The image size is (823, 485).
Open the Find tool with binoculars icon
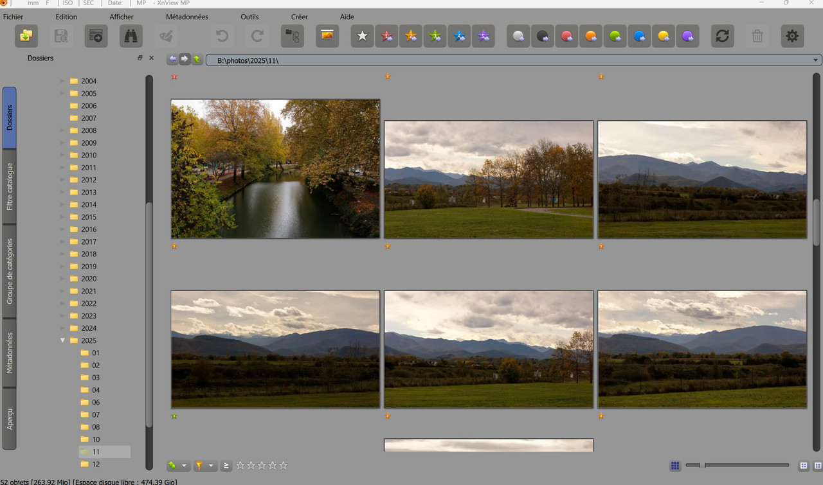(x=131, y=36)
